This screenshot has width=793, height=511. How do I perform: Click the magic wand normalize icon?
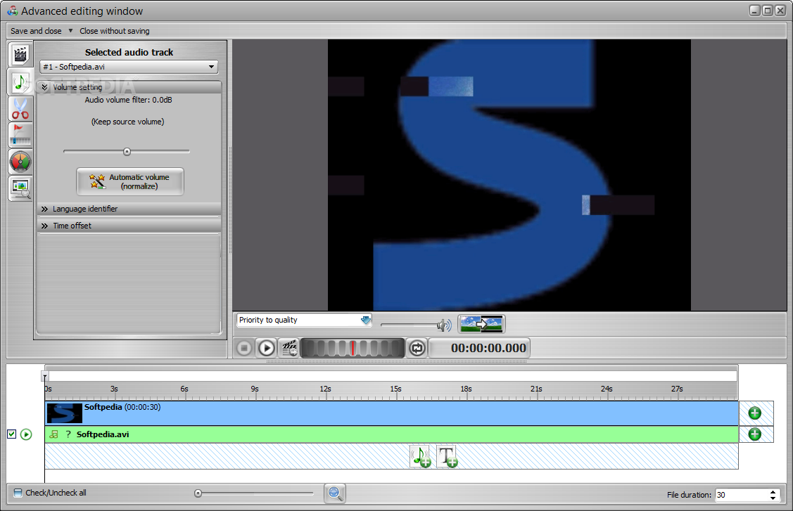point(97,181)
